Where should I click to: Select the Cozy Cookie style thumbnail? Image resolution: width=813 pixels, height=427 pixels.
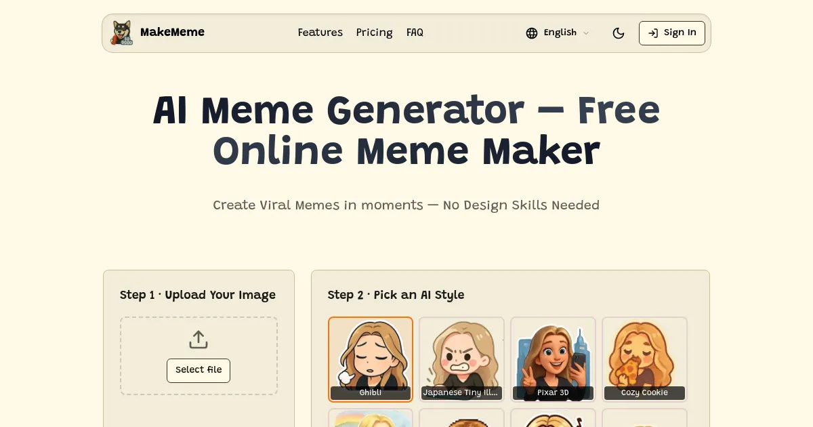[644, 359]
